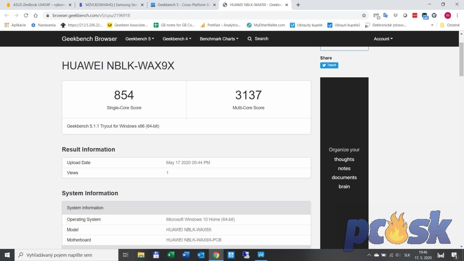Click page vertical scrollbar thumb
464x261 pixels.
[461, 59]
